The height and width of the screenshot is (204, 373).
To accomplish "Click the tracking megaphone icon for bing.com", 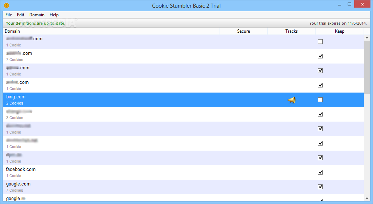I will coord(292,100).
